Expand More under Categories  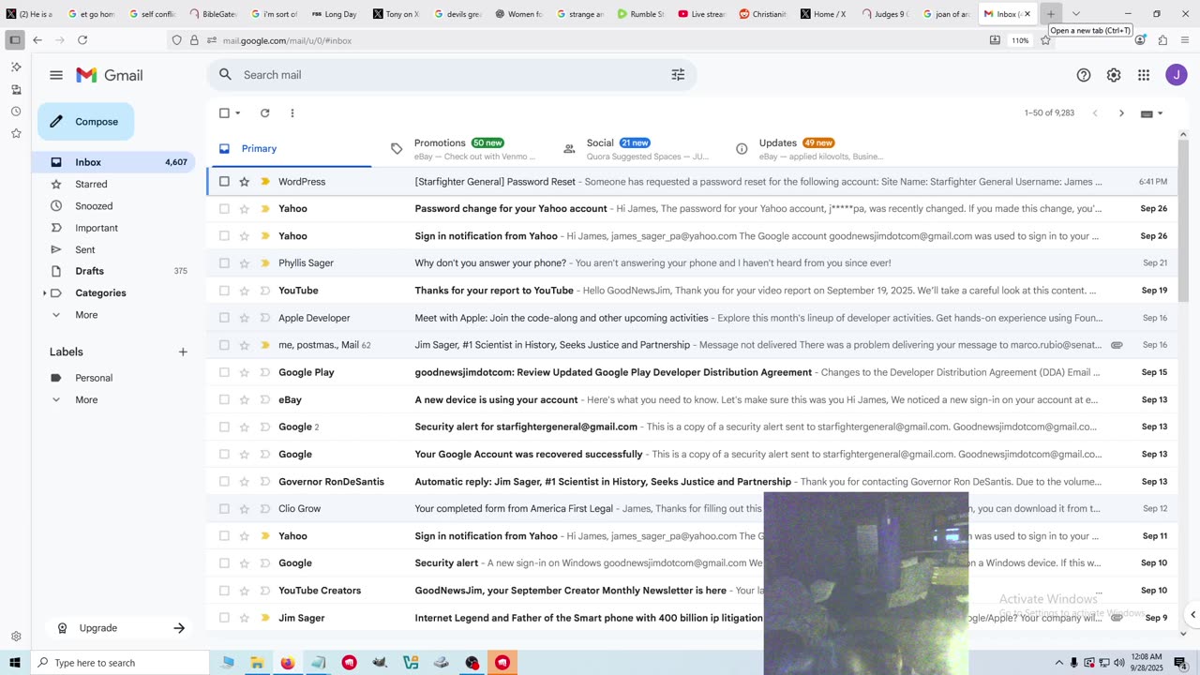86,315
